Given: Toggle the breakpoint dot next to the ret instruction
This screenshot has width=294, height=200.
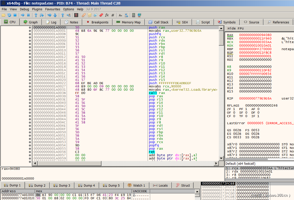Looking at the screenshot, I should pyautogui.click(x=30, y=152).
